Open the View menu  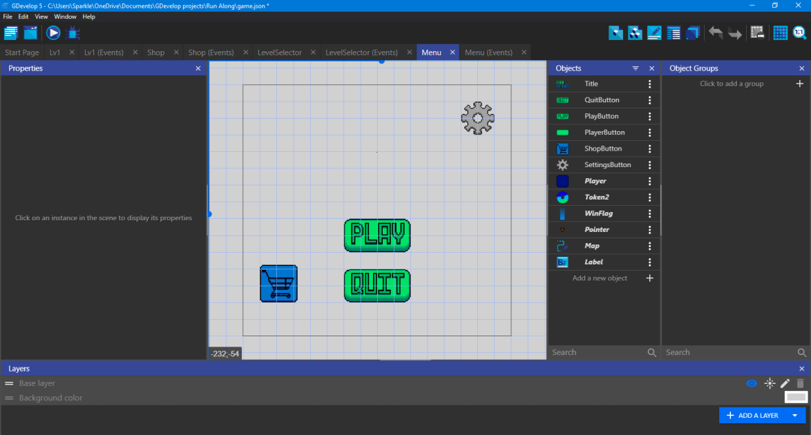click(41, 17)
